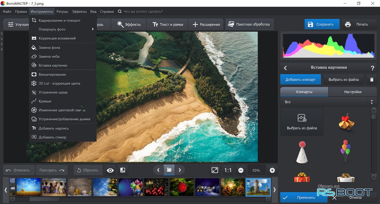Expand the Повернуть фото submenu
The image size is (380, 204).
(62, 29)
